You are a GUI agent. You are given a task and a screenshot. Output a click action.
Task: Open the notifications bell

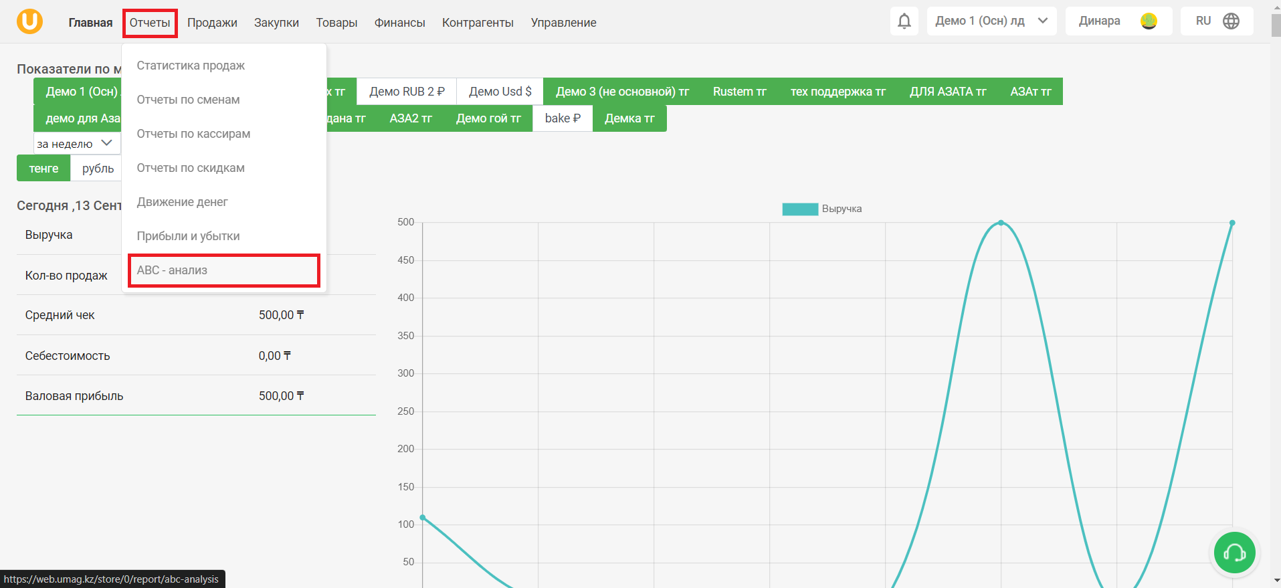coord(904,21)
